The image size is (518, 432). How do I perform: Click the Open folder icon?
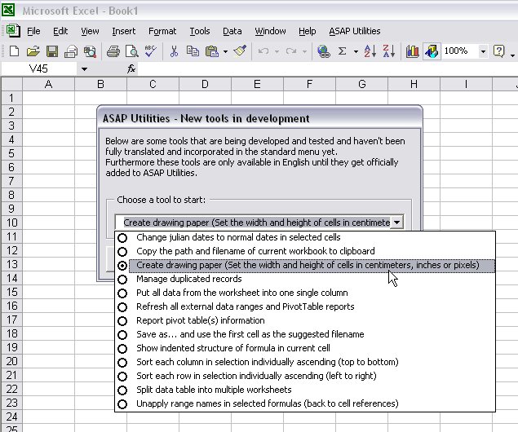(33, 51)
